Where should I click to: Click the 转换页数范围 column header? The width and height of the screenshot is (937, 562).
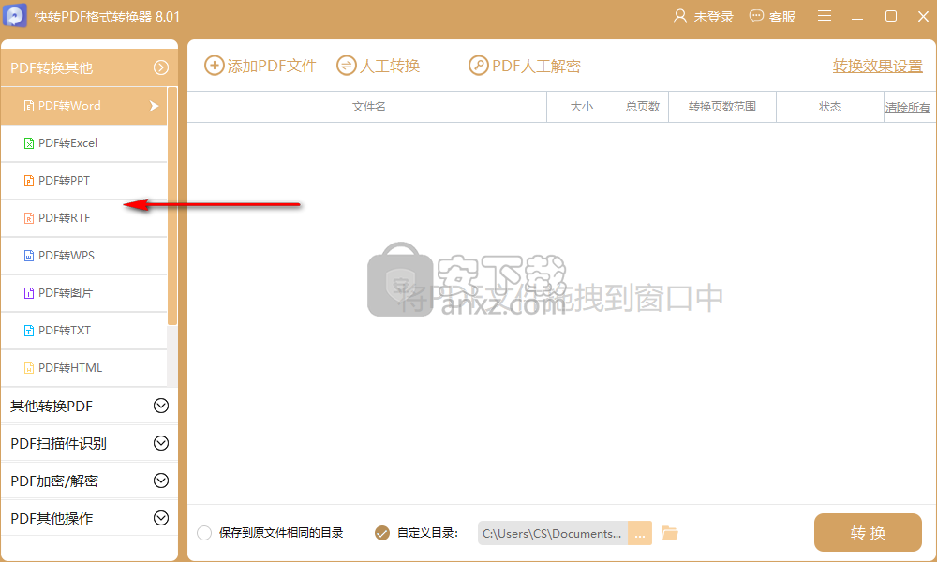[721, 107]
